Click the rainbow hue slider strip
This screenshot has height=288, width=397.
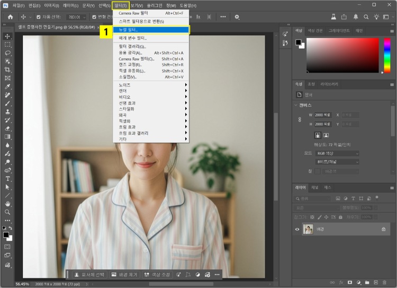(x=387, y=55)
